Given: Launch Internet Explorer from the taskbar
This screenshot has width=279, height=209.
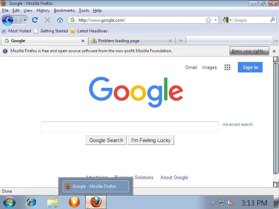Looking at the screenshot, I should click(31, 202).
